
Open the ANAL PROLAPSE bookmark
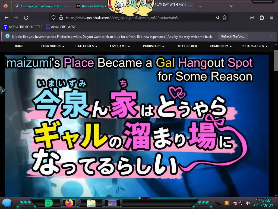pyautogui.click(x=61, y=27)
